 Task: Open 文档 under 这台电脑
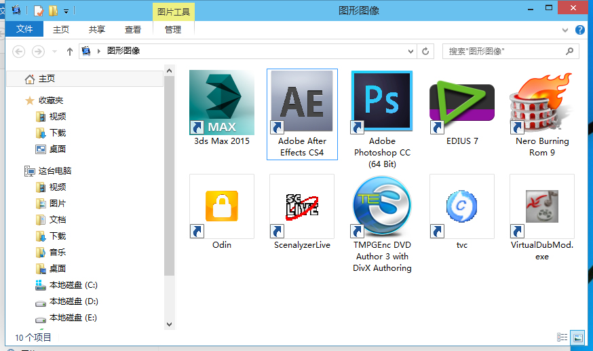point(51,220)
